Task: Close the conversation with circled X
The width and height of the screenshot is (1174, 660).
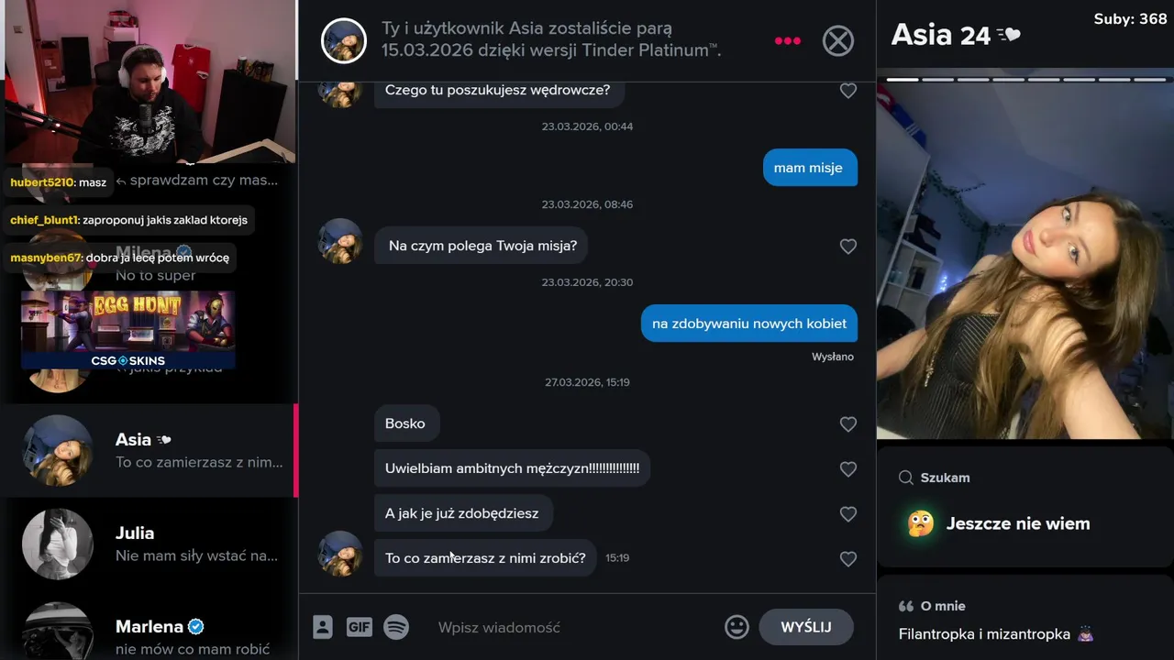Action: [837, 40]
